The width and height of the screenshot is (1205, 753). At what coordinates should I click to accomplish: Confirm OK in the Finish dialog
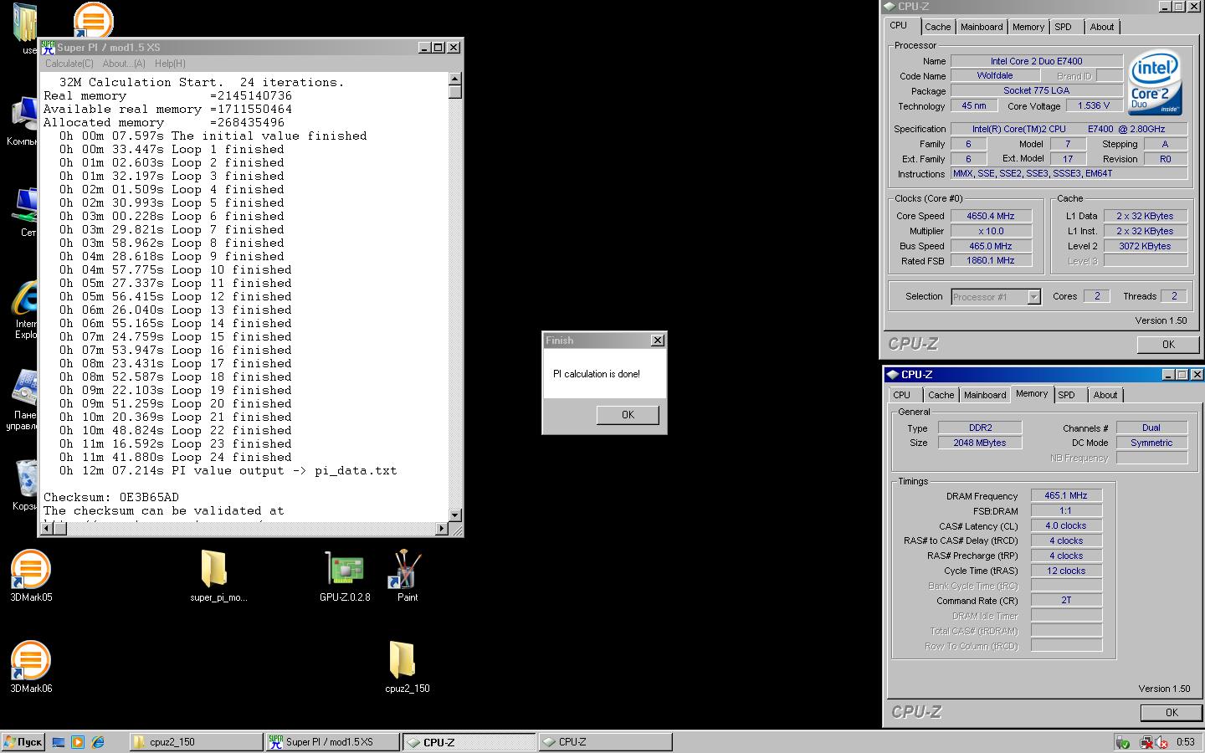click(x=628, y=415)
